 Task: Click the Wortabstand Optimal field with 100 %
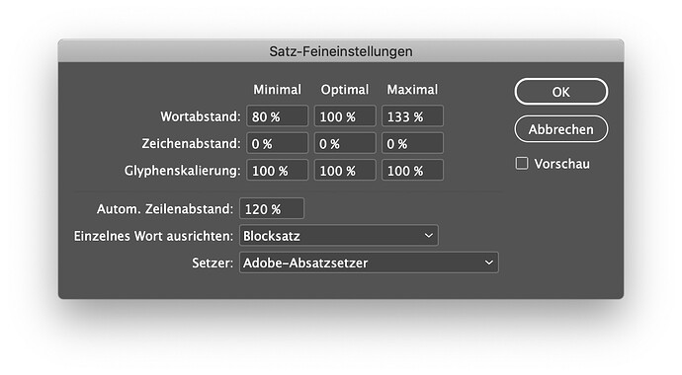point(345,116)
